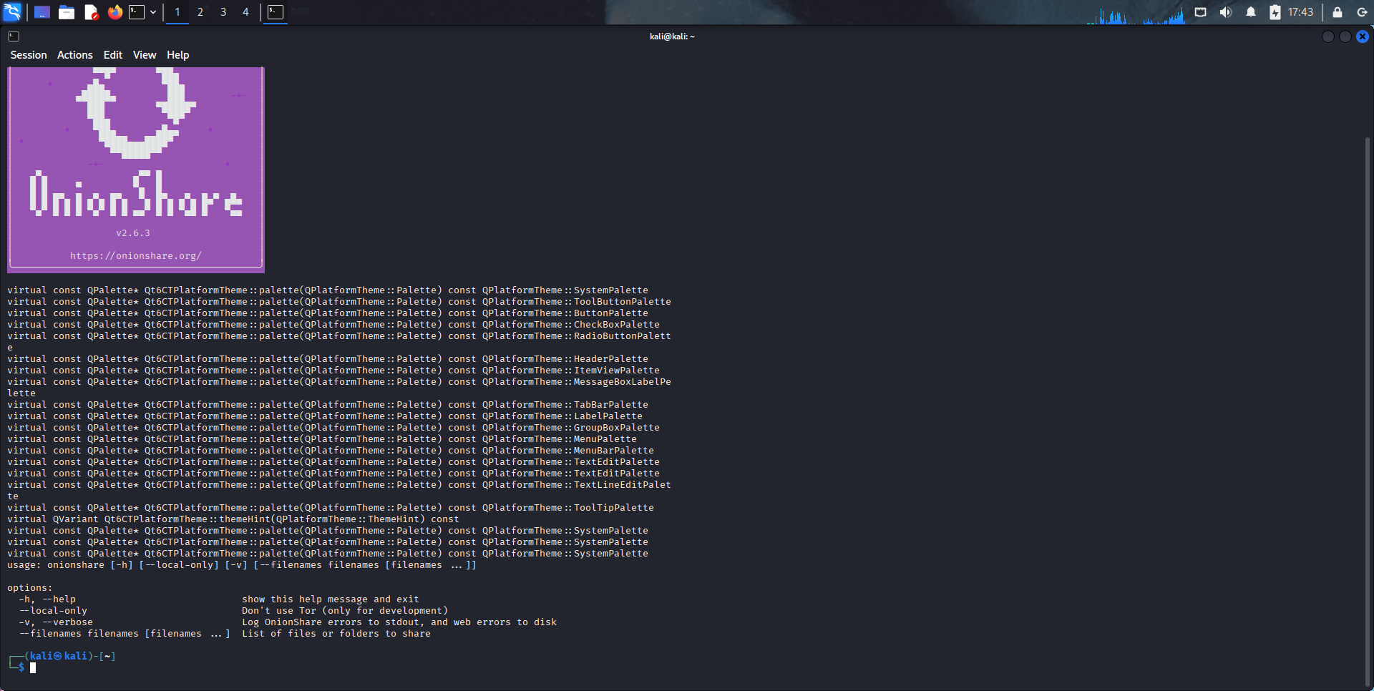The image size is (1374, 691).
Task: Click the 'options:' heading text
Action: (x=30, y=588)
